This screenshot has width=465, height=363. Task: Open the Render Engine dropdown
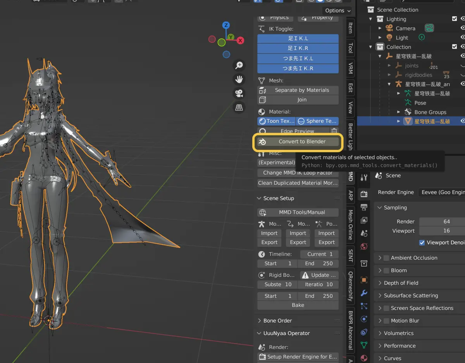pyautogui.click(x=442, y=192)
